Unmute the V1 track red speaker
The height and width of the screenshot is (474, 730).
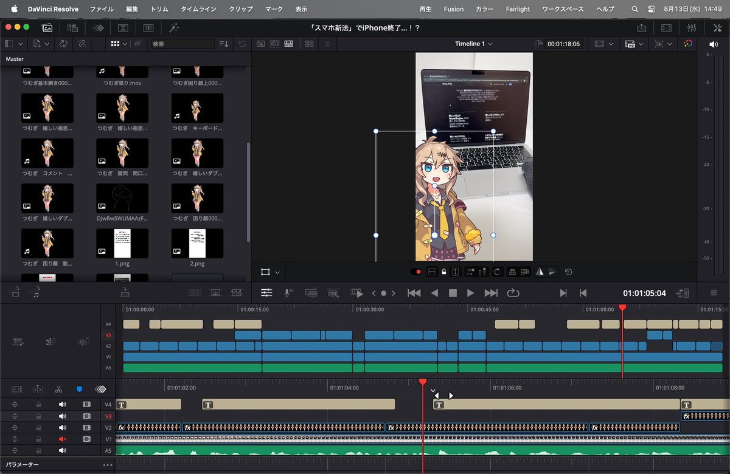(62, 439)
